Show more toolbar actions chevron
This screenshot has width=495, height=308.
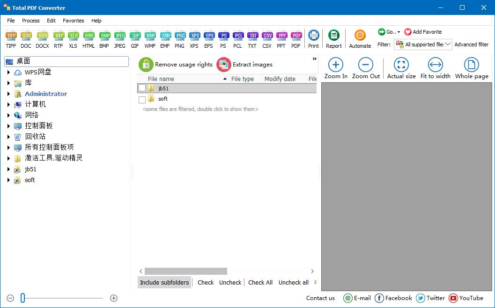tap(314, 59)
